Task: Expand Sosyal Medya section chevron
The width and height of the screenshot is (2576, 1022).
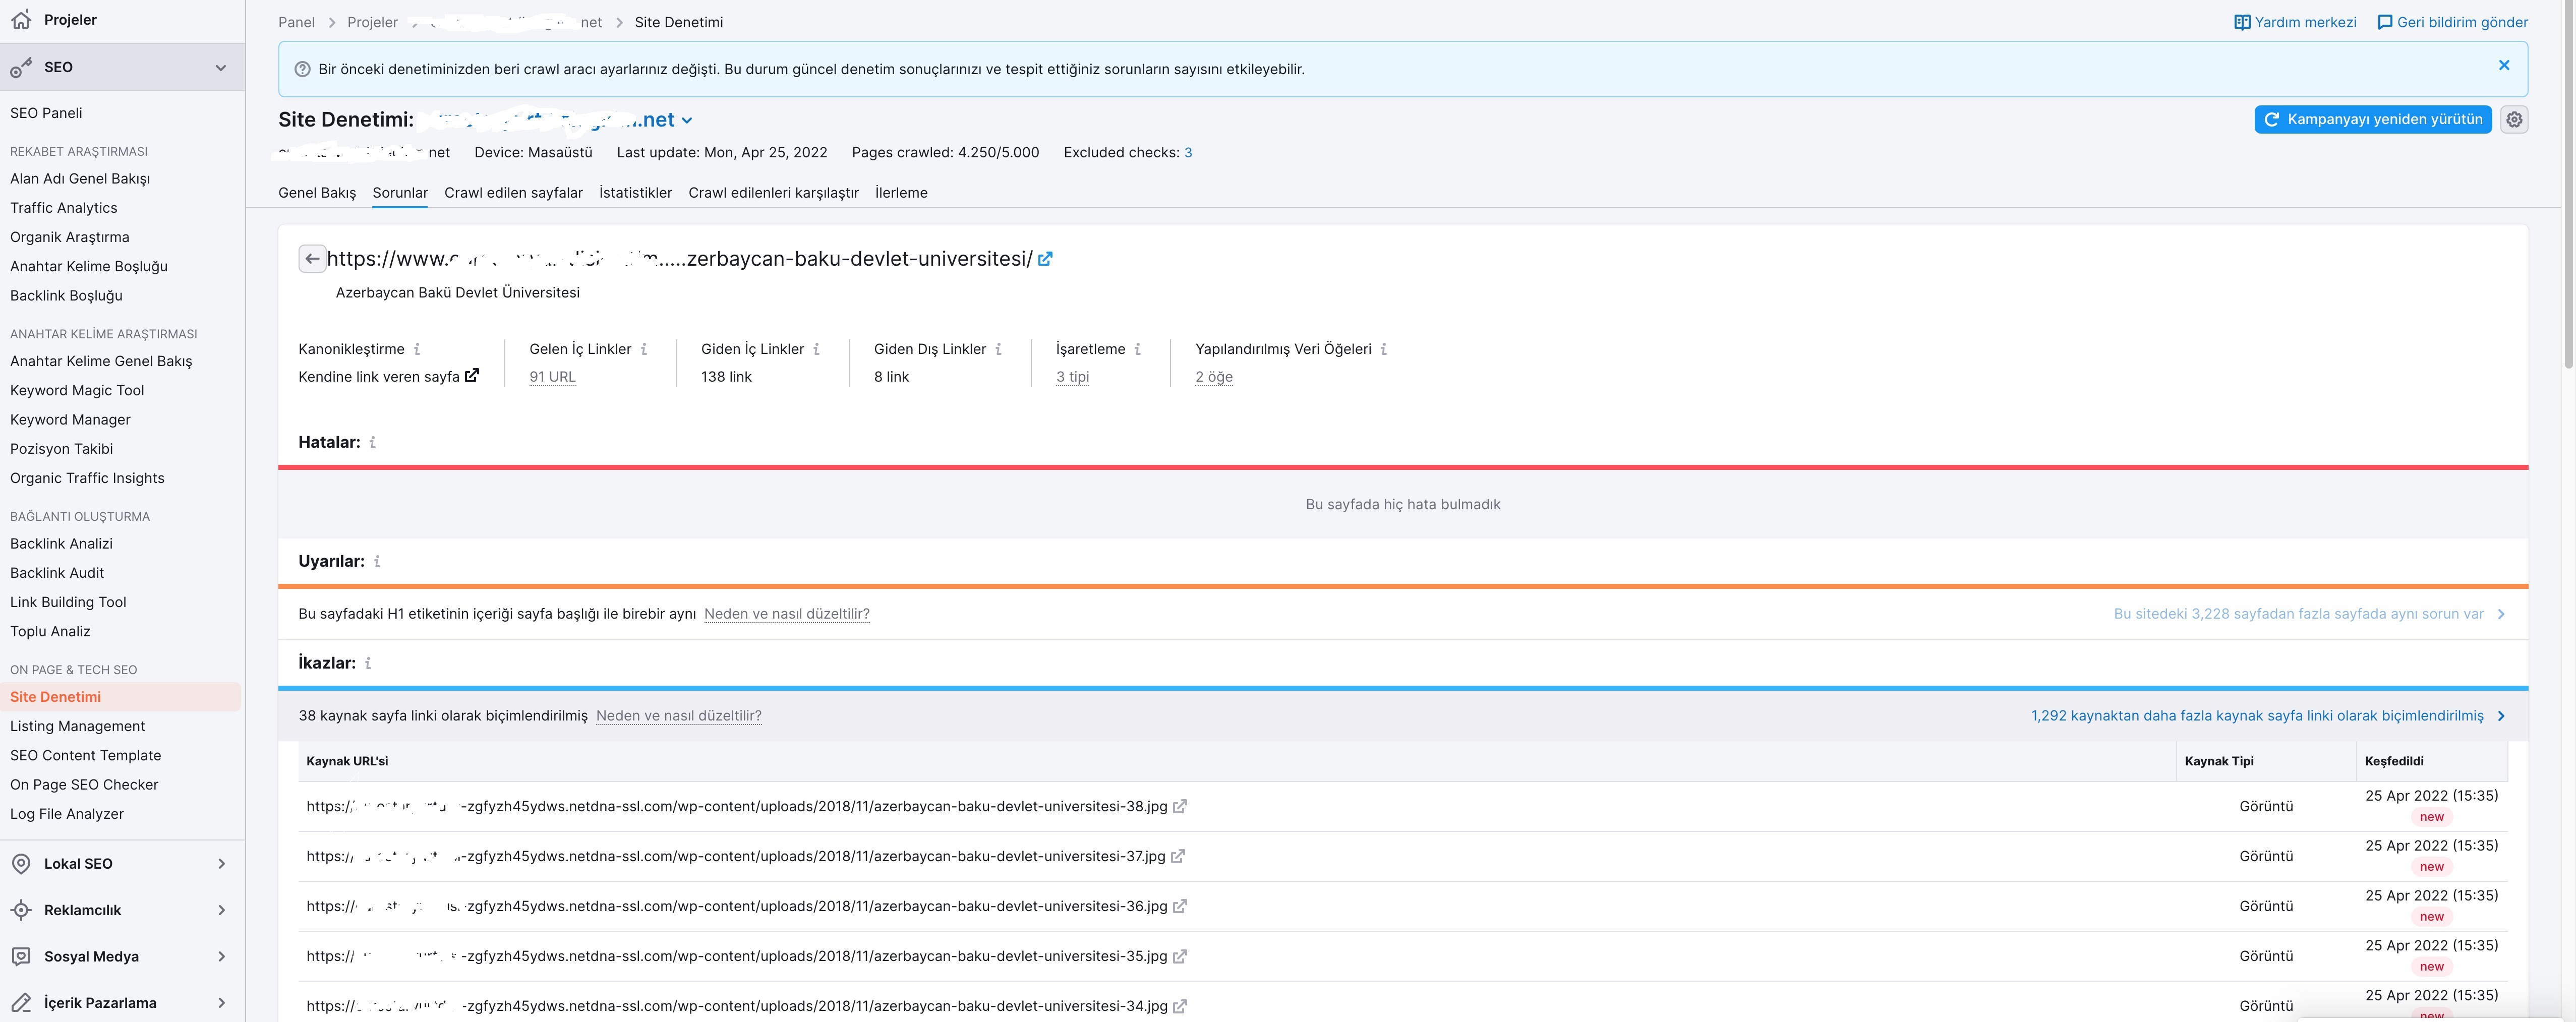Action: click(x=221, y=956)
